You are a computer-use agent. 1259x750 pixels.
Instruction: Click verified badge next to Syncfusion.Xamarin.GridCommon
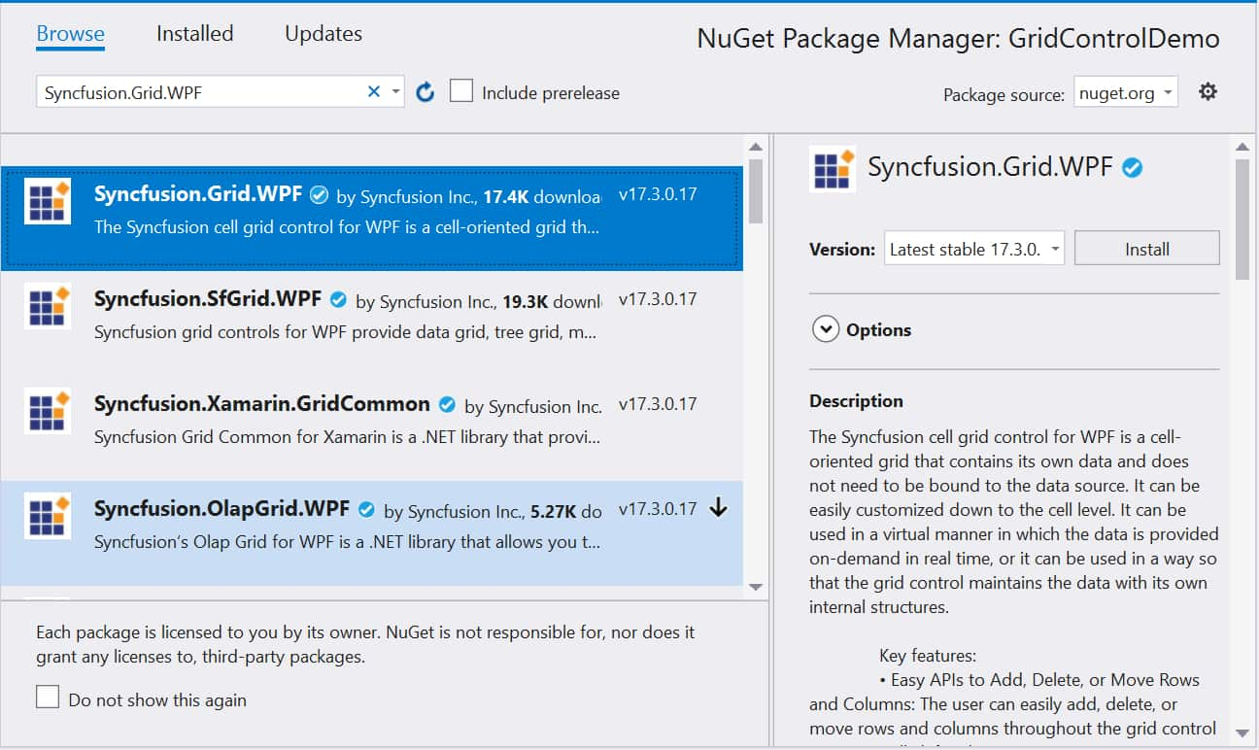tap(447, 404)
